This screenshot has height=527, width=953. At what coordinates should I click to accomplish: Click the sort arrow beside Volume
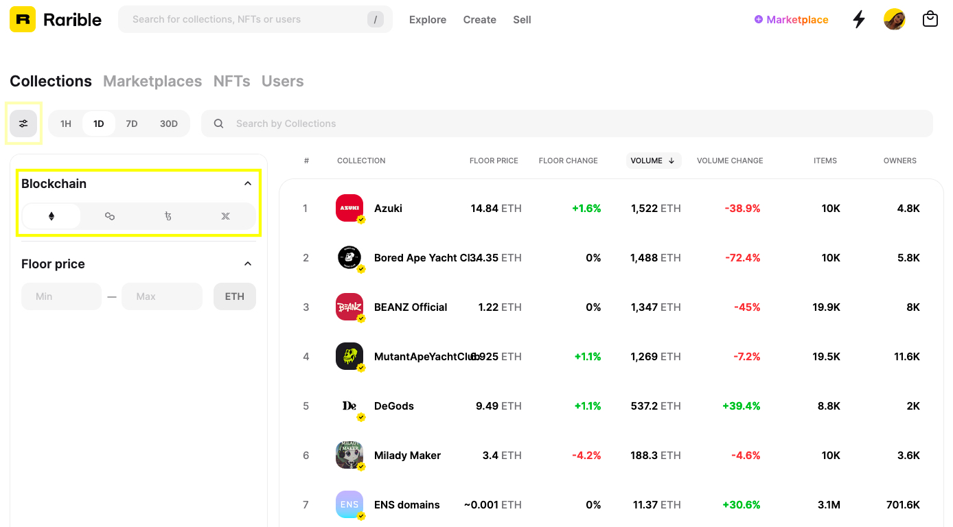[671, 161]
